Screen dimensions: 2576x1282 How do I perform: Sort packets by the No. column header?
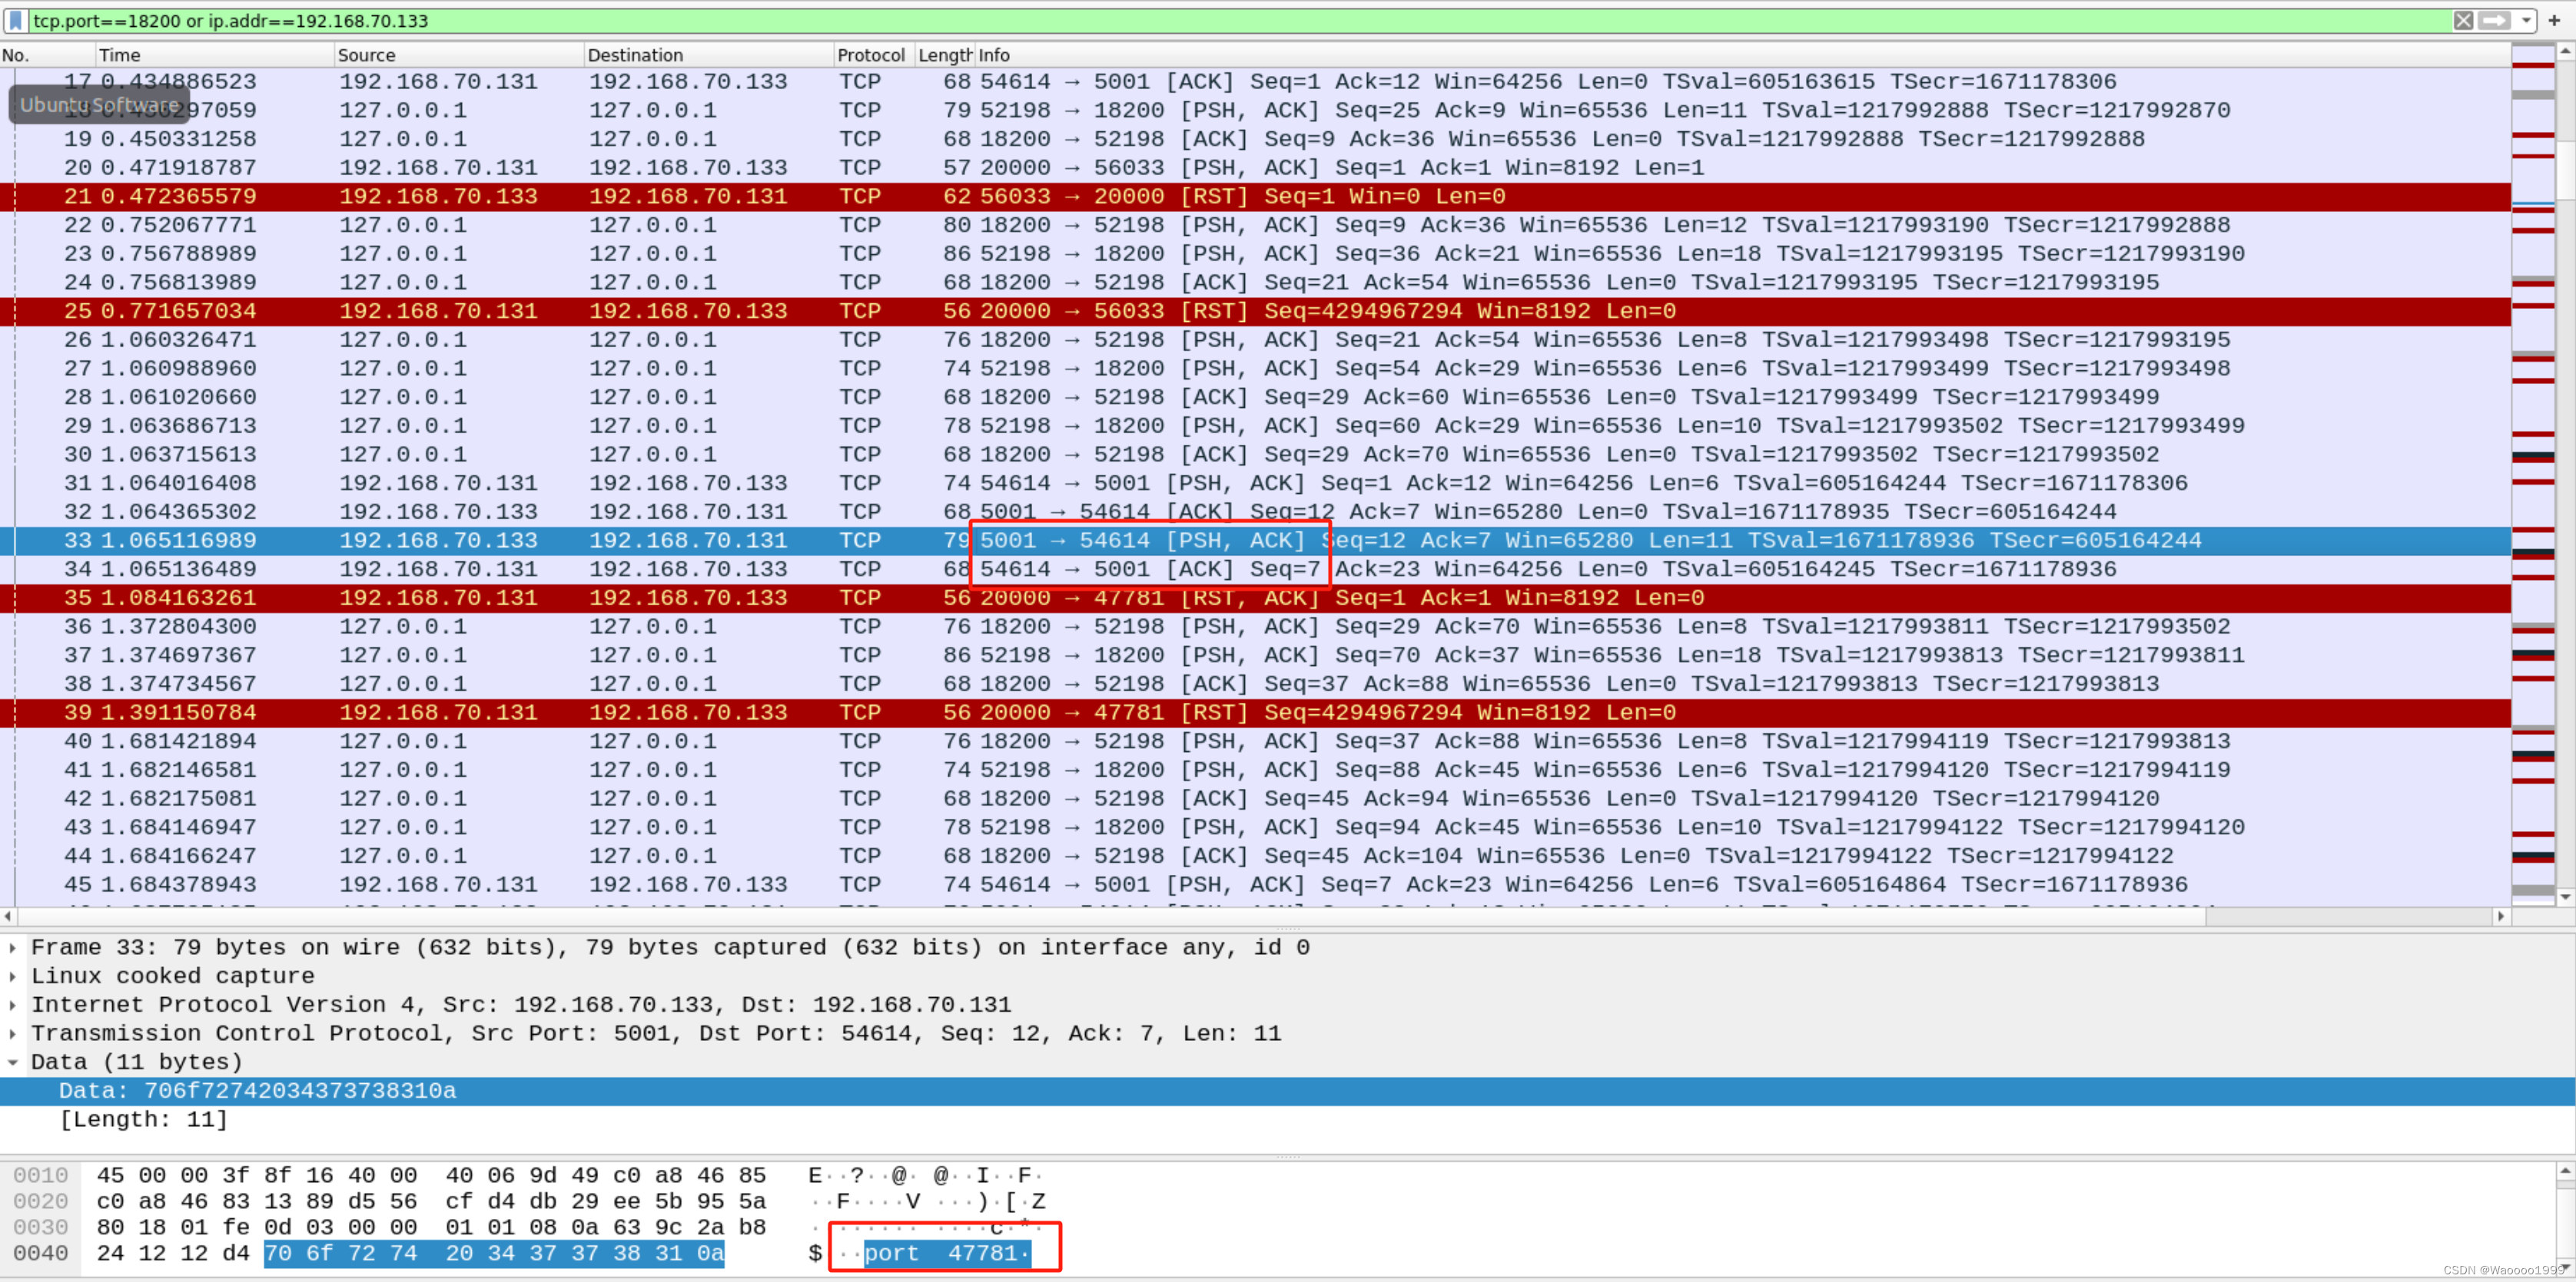pos(46,55)
